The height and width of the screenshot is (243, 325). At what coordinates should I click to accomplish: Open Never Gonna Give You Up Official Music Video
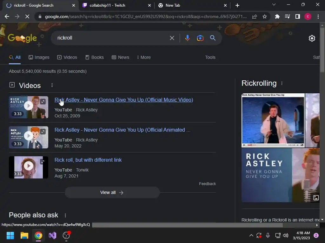(x=124, y=100)
